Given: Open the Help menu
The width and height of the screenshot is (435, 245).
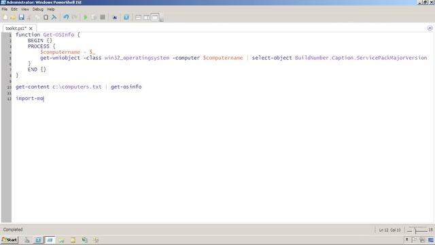Looking at the screenshot, I should point(50,9).
